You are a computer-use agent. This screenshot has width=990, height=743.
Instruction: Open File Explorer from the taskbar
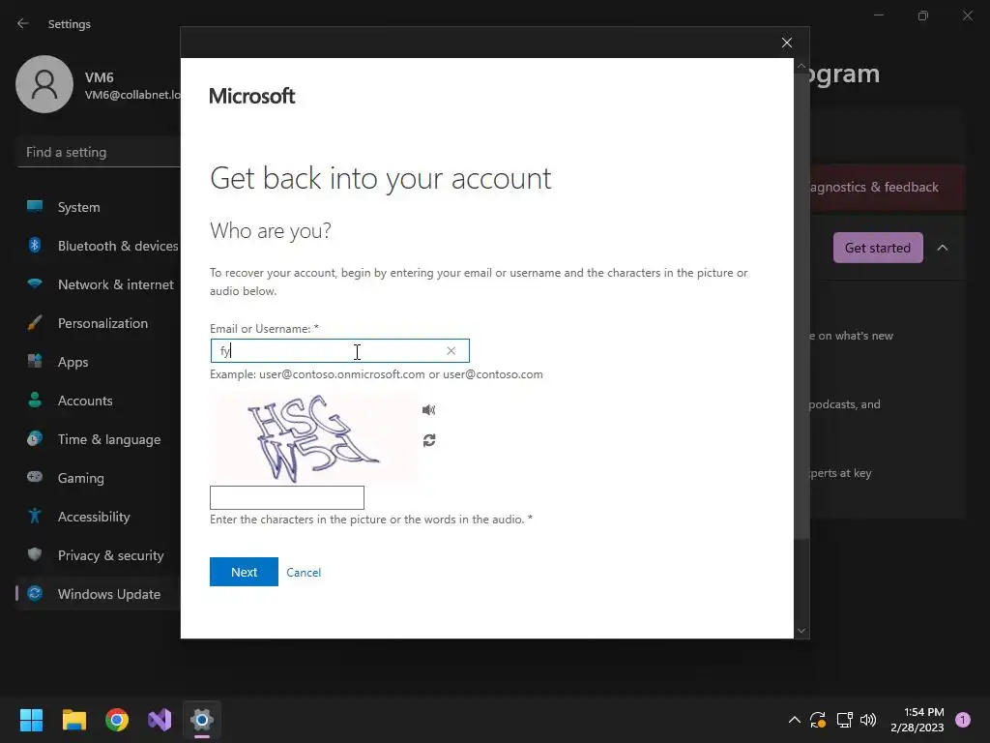(73, 720)
